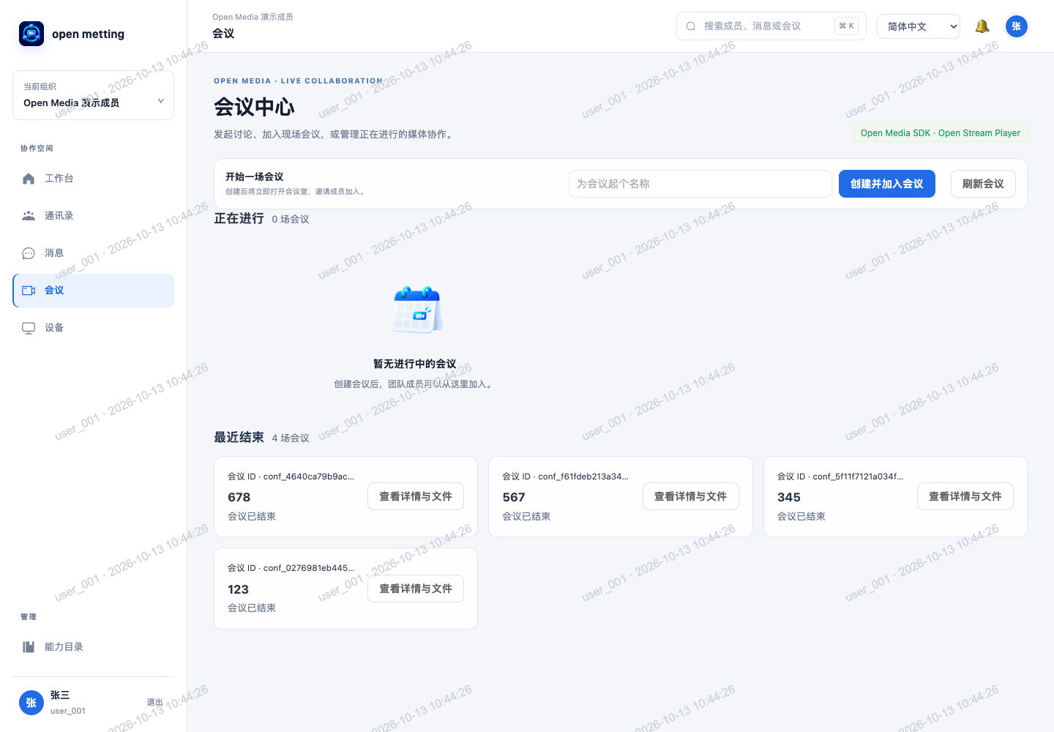The width and height of the screenshot is (1054, 732).
Task: Switch to 消息 in the sidebar
Action: pos(94,253)
